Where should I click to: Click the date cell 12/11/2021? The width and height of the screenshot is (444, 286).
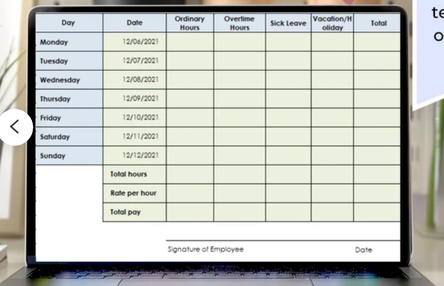point(134,137)
